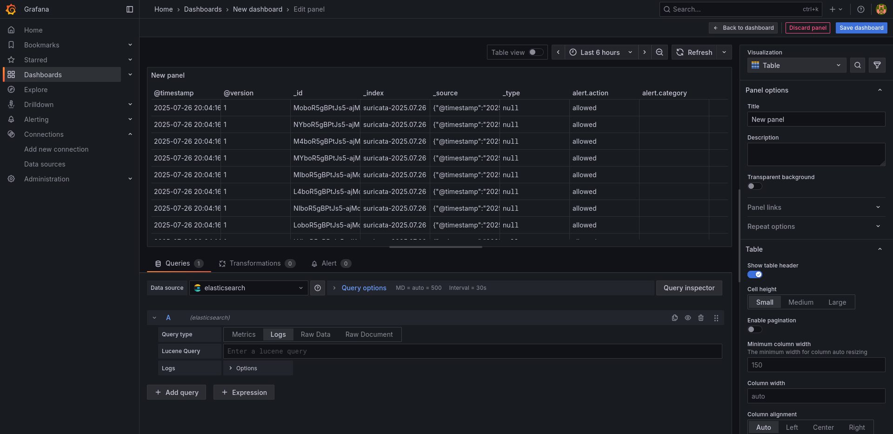Image resolution: width=893 pixels, height=434 pixels.
Task: Click the visualization search magnifier icon
Action: click(858, 66)
